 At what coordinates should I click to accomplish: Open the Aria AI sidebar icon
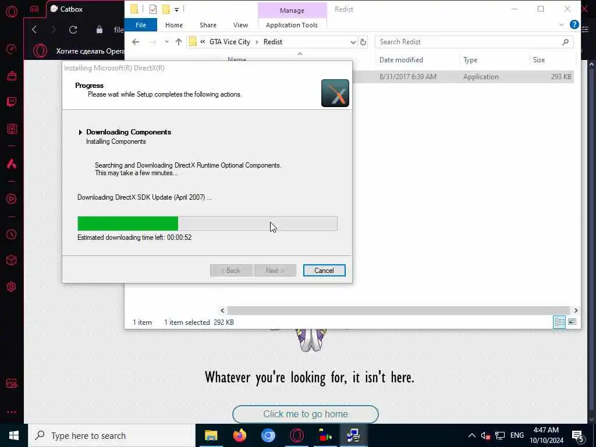click(12, 164)
